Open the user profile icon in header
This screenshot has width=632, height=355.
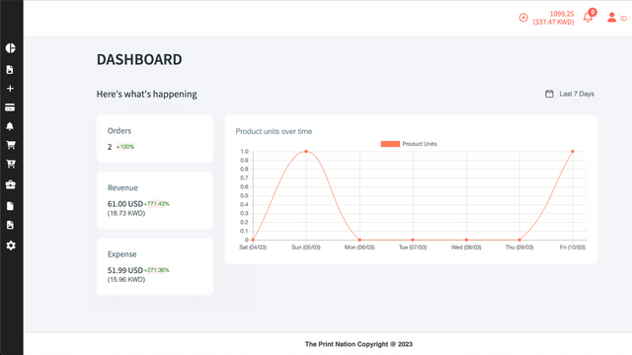612,18
